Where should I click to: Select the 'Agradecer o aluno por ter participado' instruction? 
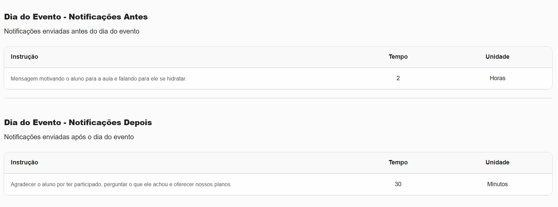pyautogui.click(x=121, y=184)
